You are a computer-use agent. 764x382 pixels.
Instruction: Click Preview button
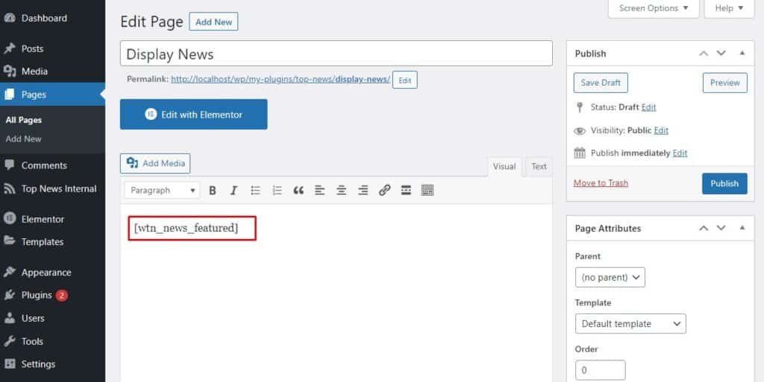(x=724, y=83)
